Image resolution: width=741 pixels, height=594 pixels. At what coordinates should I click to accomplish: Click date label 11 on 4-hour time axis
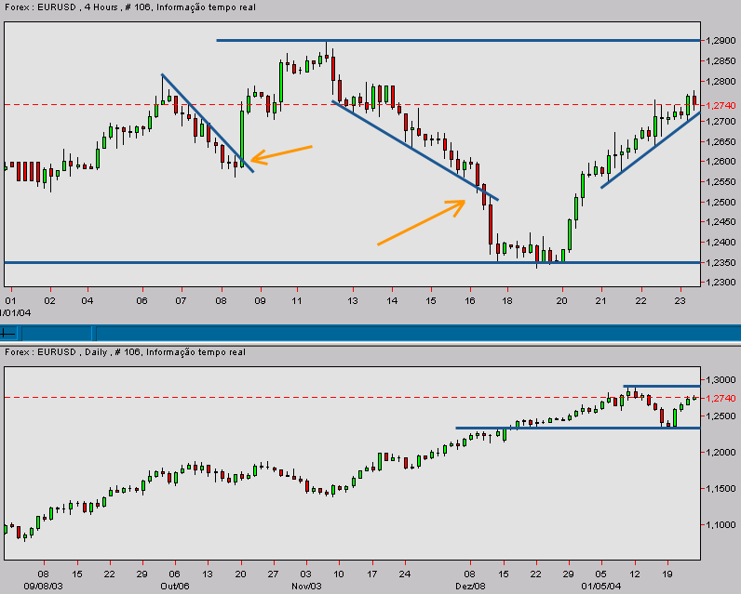[x=296, y=300]
